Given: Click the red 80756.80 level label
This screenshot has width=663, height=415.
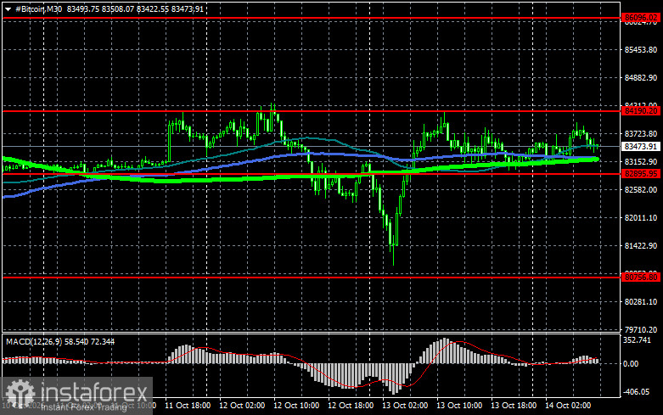Looking at the screenshot, I should pyautogui.click(x=641, y=278).
